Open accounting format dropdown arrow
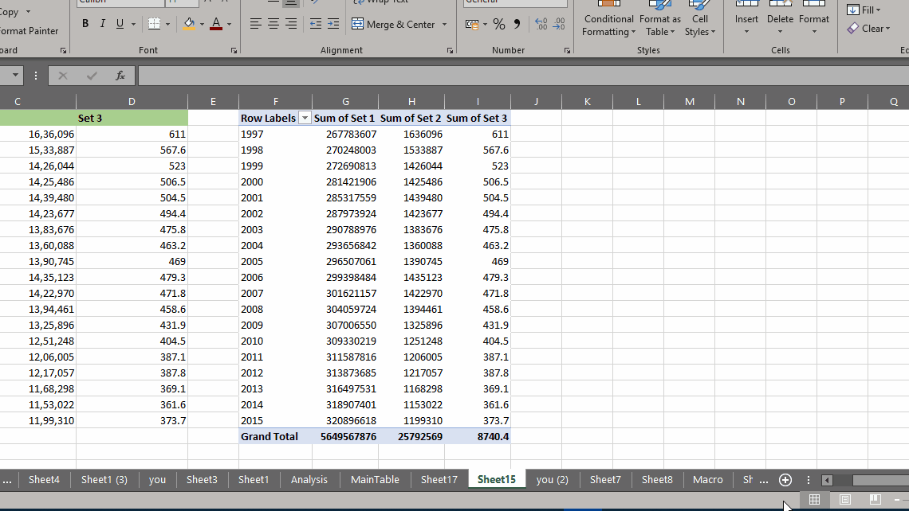The image size is (909, 511). [485, 25]
